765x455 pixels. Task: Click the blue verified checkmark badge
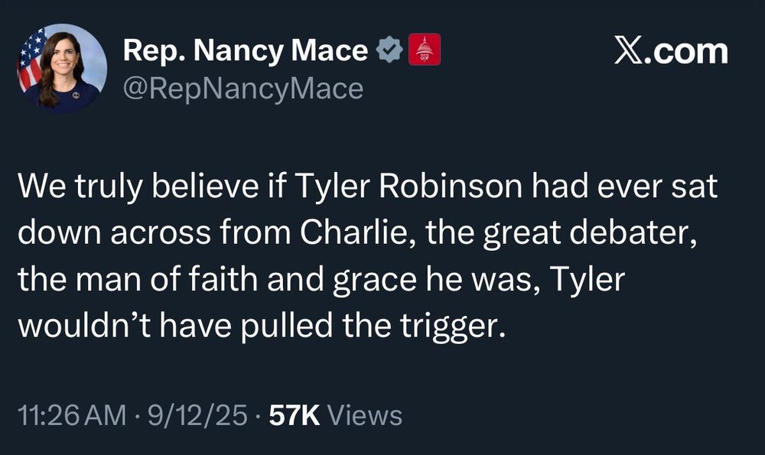pyautogui.click(x=391, y=51)
